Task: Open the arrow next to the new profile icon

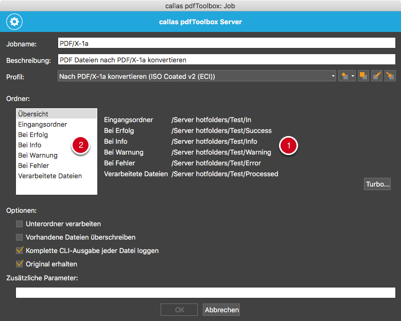Action: (x=353, y=76)
